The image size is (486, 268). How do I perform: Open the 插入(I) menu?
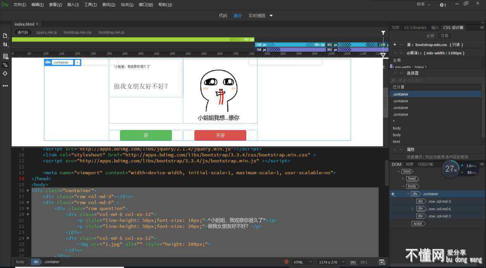pos(73,5)
